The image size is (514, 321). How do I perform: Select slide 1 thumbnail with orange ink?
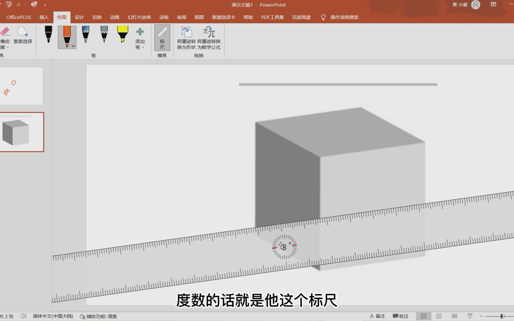[x=21, y=86]
